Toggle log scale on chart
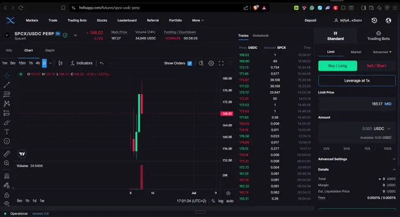Image resolution: width=400 pixels, height=217 pixels. 221,201
